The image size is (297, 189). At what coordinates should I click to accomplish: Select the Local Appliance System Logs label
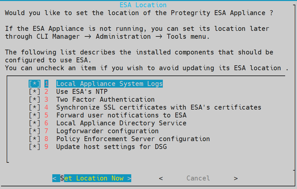(x=109, y=84)
